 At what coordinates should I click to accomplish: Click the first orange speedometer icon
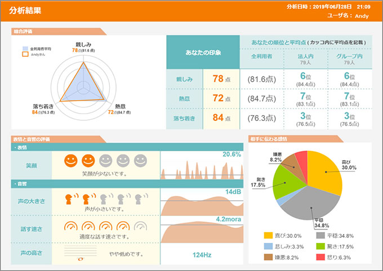pos(70,227)
